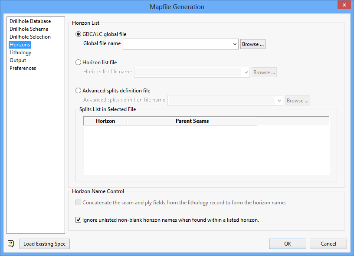354x256 pixels.
Task: Browse for a GDCALC global file
Action: coord(252,44)
